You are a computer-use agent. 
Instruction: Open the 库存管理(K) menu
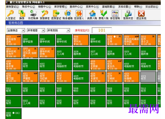coord(61,7)
